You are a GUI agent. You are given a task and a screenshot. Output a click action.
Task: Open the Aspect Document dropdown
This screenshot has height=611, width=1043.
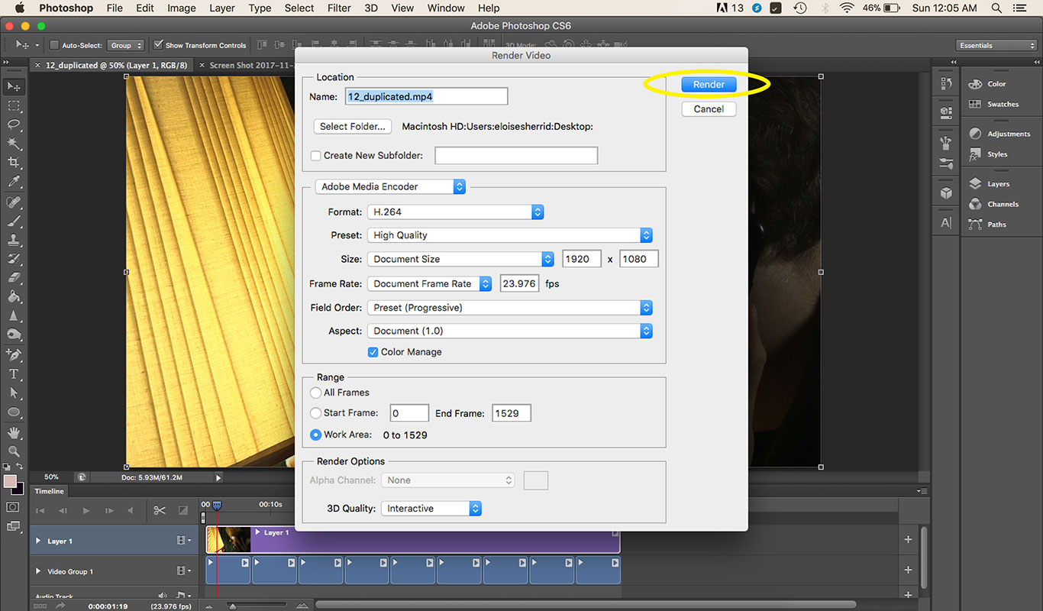click(x=510, y=331)
